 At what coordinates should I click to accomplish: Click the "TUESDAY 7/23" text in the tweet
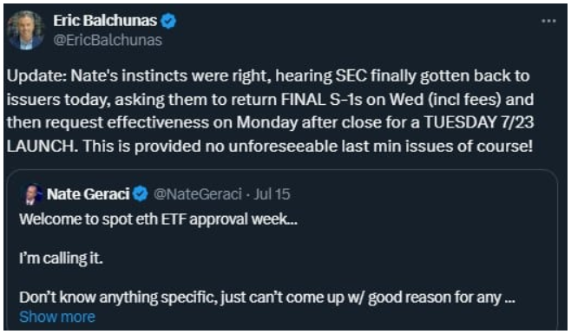point(479,122)
